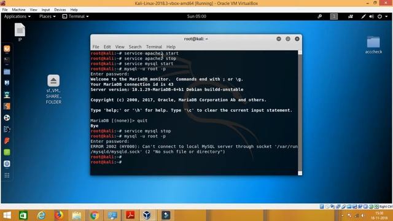Open the soccer-ball-like dock icon
Viewport: 393px width, 221px height.
click(7, 118)
